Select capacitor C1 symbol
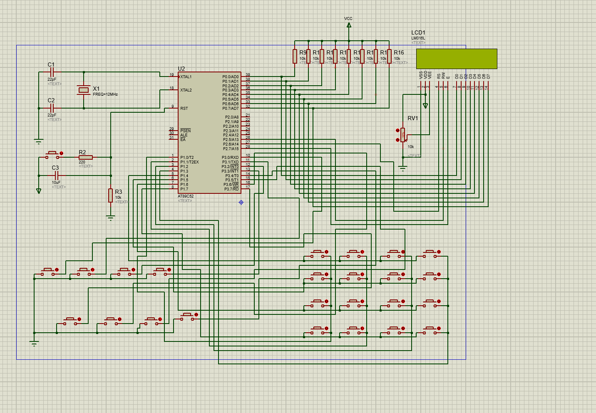The width and height of the screenshot is (596, 413). [x=53, y=72]
